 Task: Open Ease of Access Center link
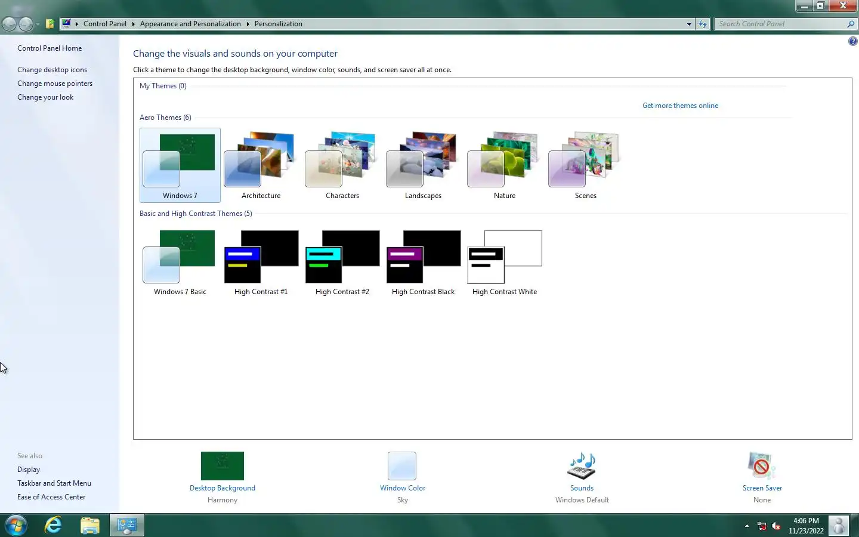tap(51, 497)
